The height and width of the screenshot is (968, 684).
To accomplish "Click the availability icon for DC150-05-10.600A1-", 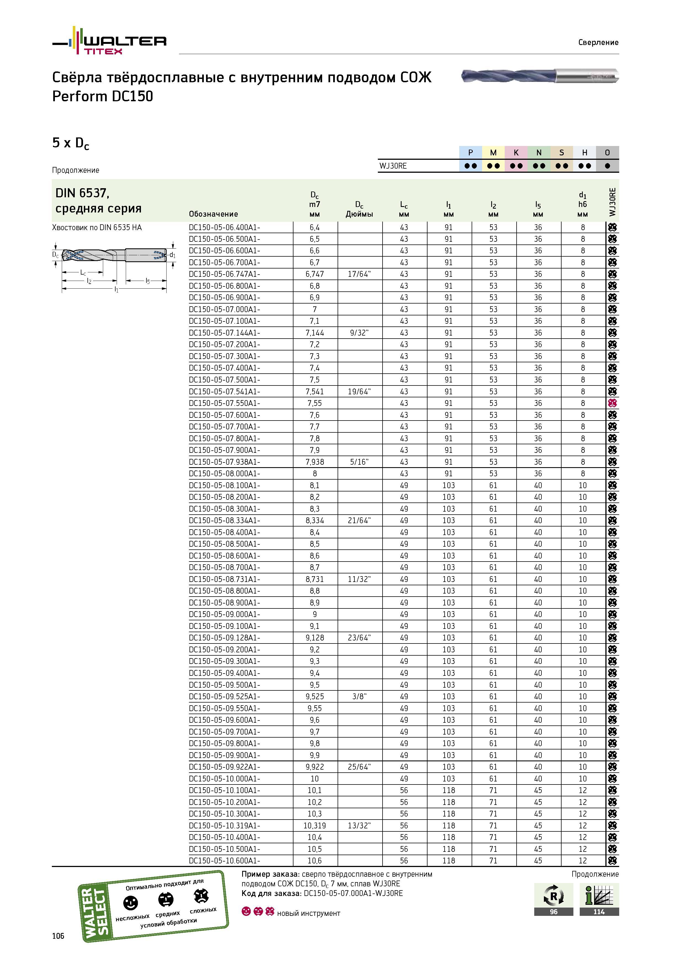I will (x=612, y=860).
